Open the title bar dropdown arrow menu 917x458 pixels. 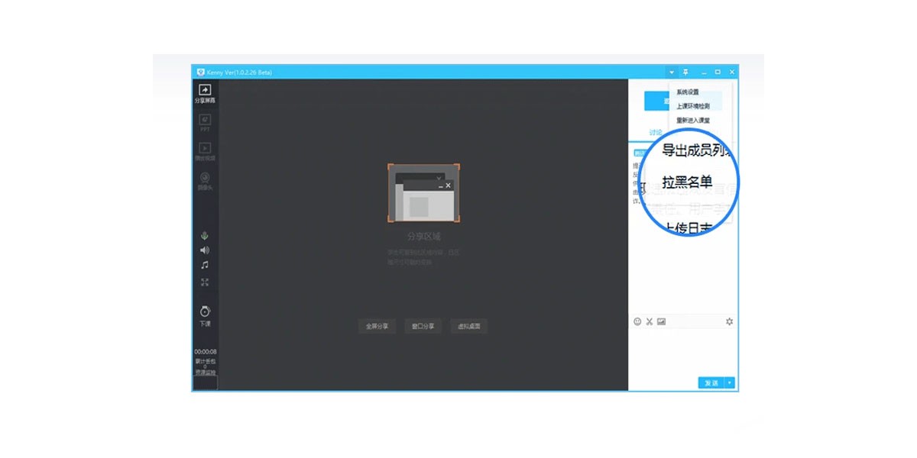pyautogui.click(x=671, y=73)
